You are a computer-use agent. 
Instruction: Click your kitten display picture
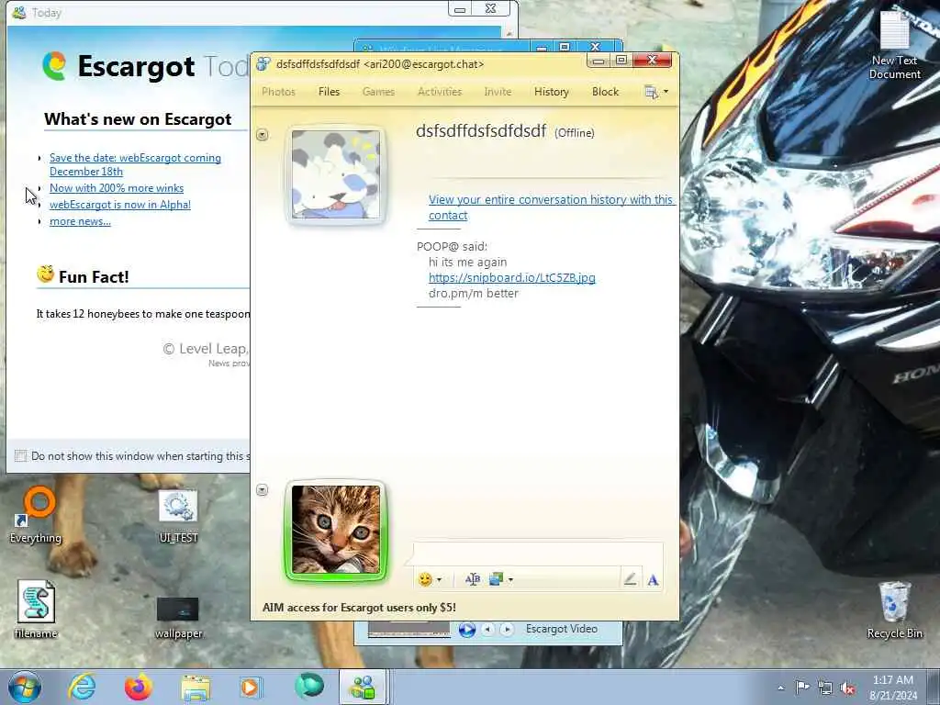click(x=336, y=530)
